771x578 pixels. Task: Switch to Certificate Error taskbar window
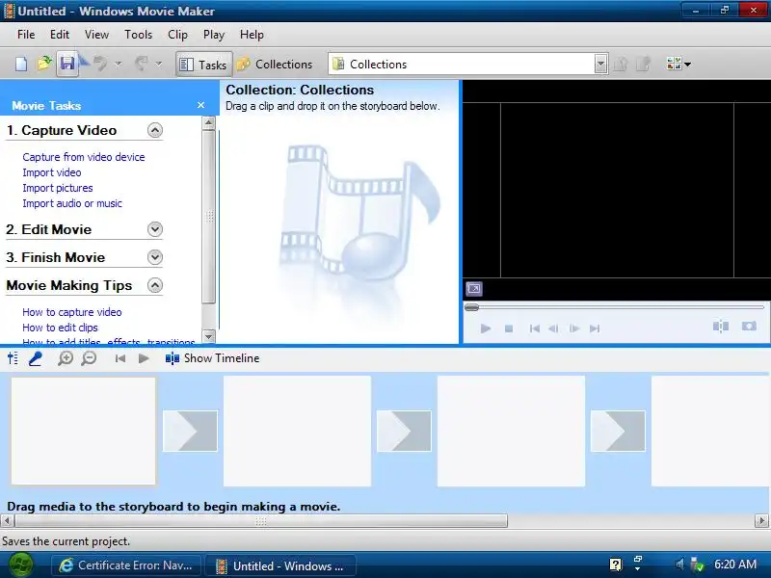pos(126,565)
